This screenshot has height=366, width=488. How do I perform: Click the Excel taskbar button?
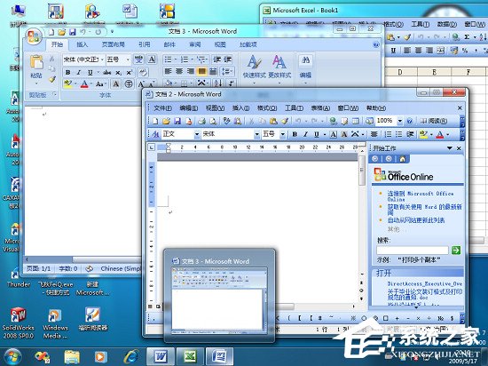coord(190,356)
